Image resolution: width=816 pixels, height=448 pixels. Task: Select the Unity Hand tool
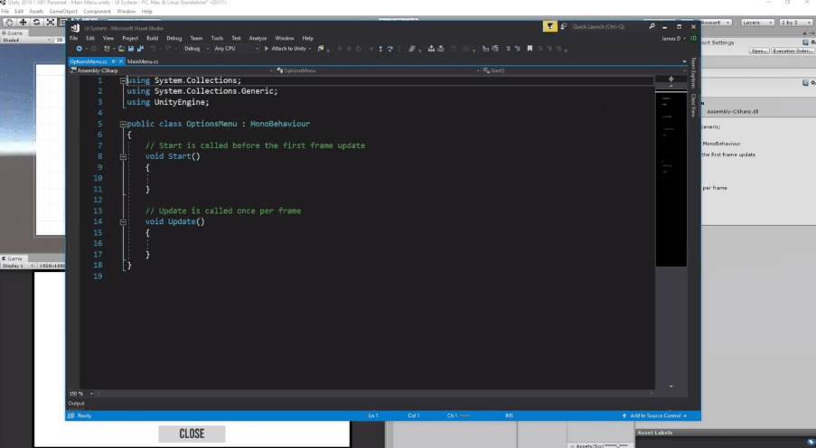point(9,22)
